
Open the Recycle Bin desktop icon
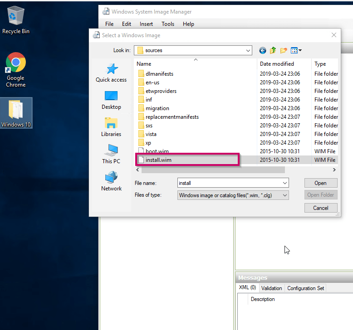point(16,20)
